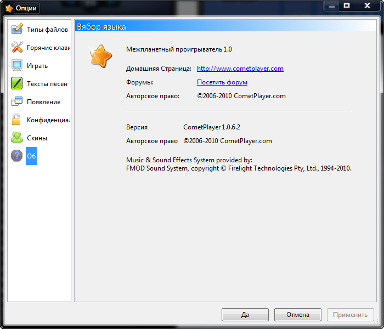Click the version text CometPlayer 1.0.6.2
Viewport: 384px width, 329px height.
click(212, 127)
